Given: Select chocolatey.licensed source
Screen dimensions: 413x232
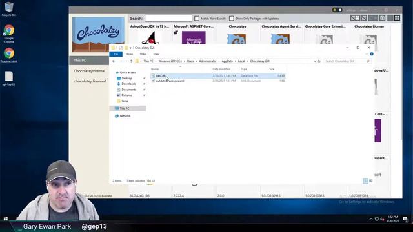Looking at the screenshot, I should [x=89, y=81].
